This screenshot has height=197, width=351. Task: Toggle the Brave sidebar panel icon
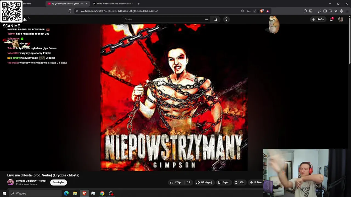pos(325,11)
